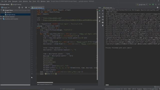Click Python 3.7 interpreter selector

pyautogui.click(x=150, y=89)
